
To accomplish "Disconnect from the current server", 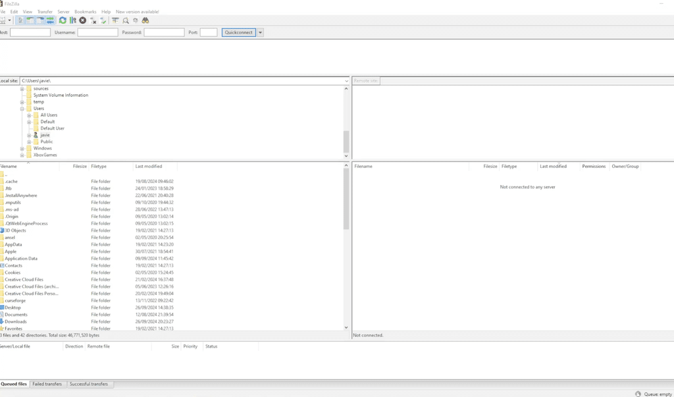I will click(93, 20).
